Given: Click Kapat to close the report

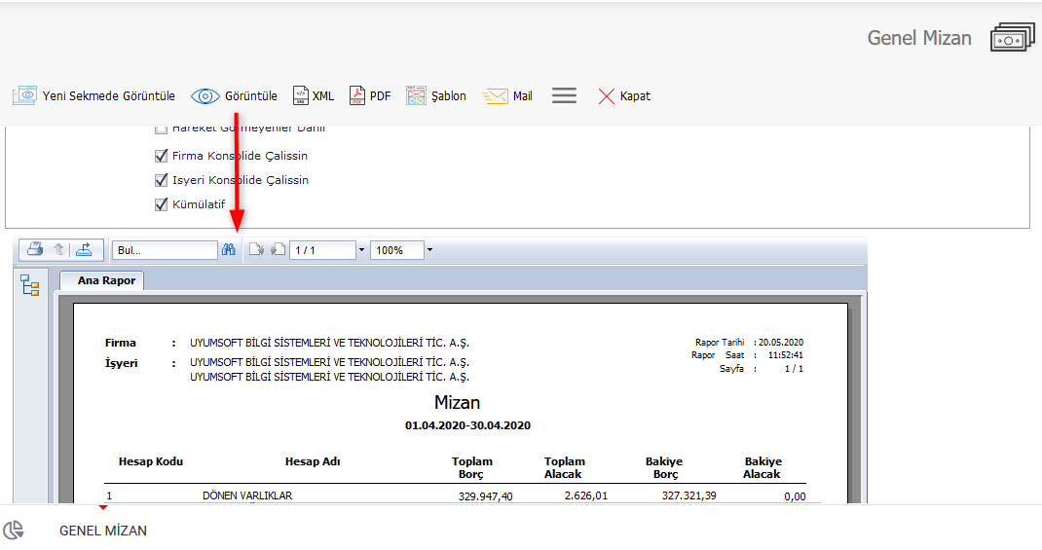Looking at the screenshot, I should pos(624,96).
